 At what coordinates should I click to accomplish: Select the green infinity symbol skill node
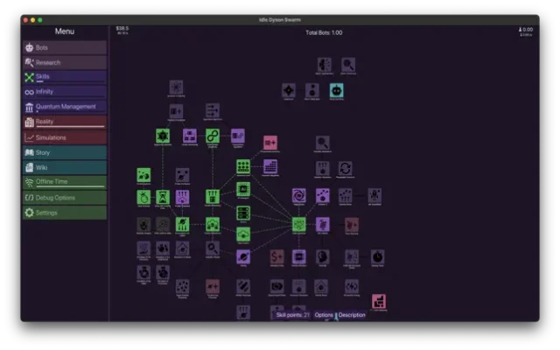[x=213, y=136]
